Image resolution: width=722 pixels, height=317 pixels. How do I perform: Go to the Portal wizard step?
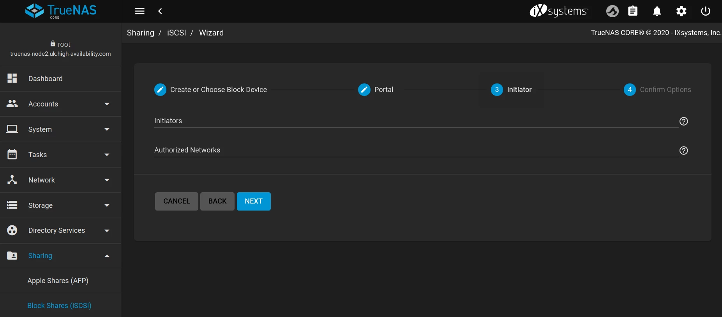point(376,90)
